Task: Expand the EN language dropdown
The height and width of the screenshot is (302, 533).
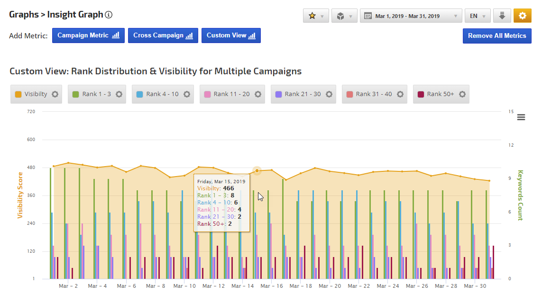Action: click(x=477, y=16)
